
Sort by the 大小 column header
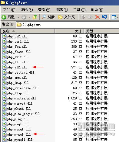(x=69, y=31)
